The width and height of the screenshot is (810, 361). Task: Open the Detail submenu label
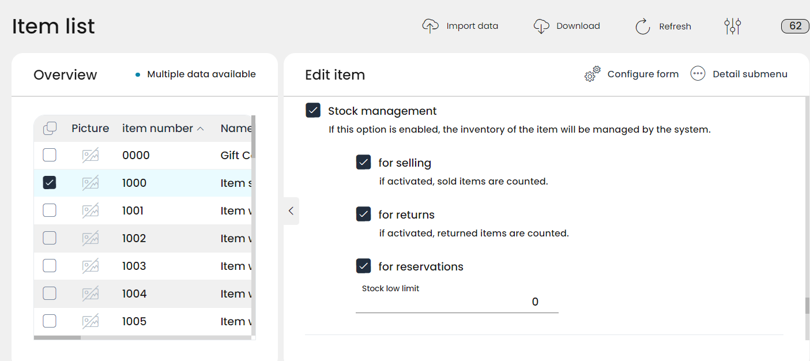[x=750, y=74]
